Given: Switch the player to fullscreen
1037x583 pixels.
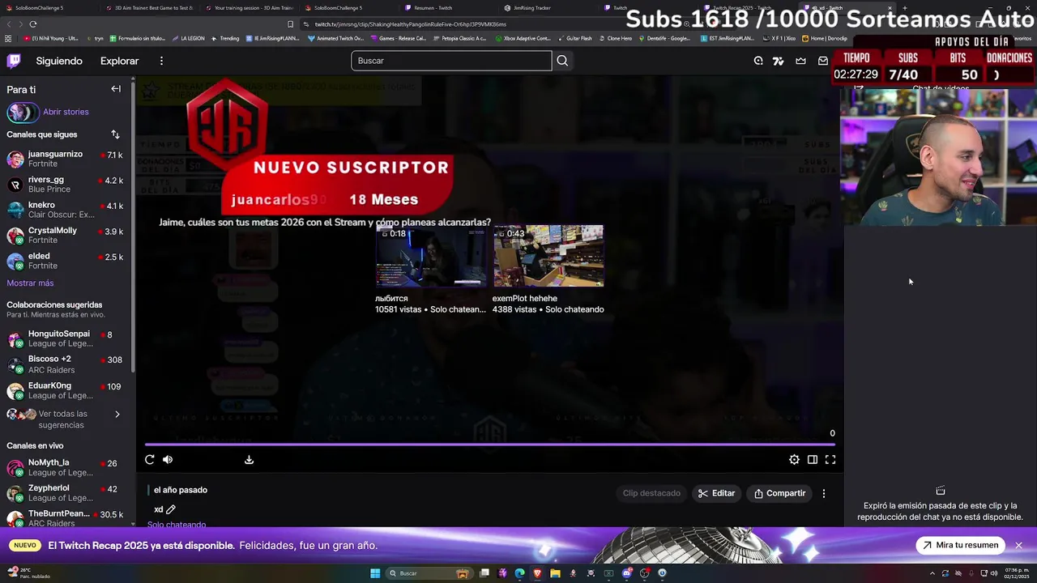Looking at the screenshot, I should (x=830, y=460).
